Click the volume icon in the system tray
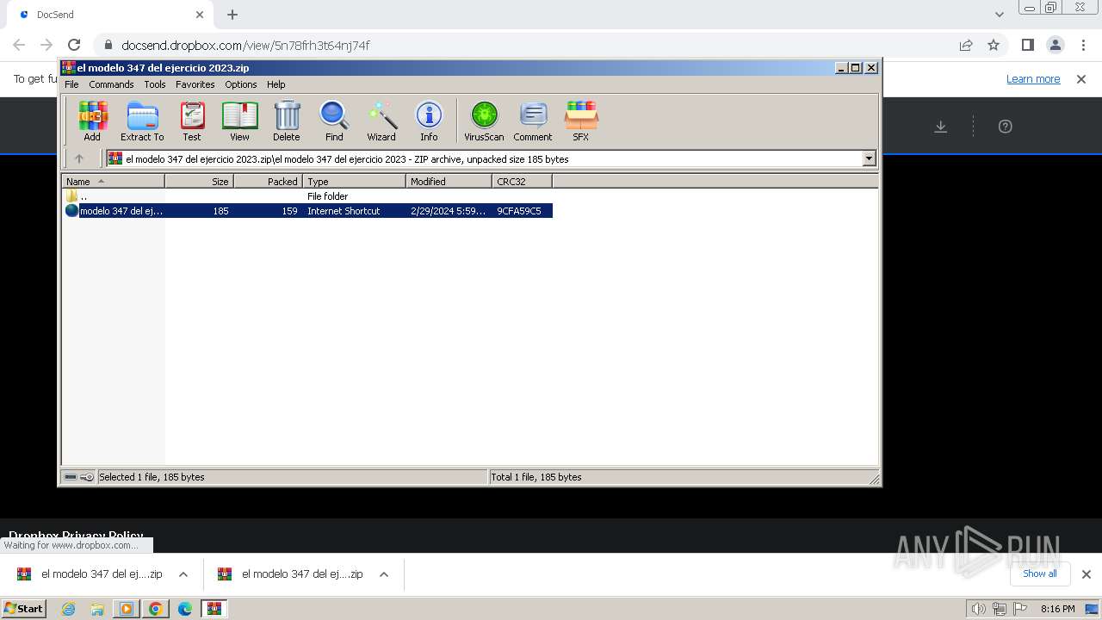1102x620 pixels. [978, 609]
